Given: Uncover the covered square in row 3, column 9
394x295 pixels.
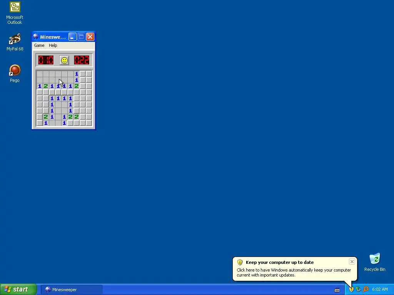Looking at the screenshot, I should pos(89,86).
